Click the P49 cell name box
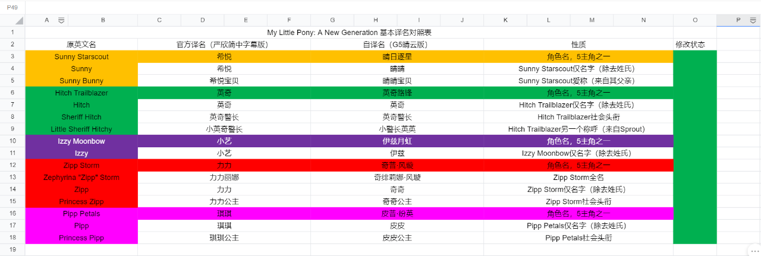This screenshot has height=256, width=761. [x=12, y=7]
